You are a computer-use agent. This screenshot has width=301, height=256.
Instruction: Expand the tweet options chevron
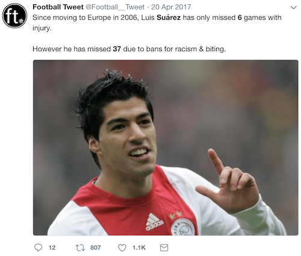tap(293, 8)
